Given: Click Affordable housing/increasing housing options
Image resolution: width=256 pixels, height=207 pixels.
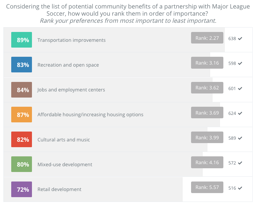Looking at the screenshot, I should coord(90,115).
